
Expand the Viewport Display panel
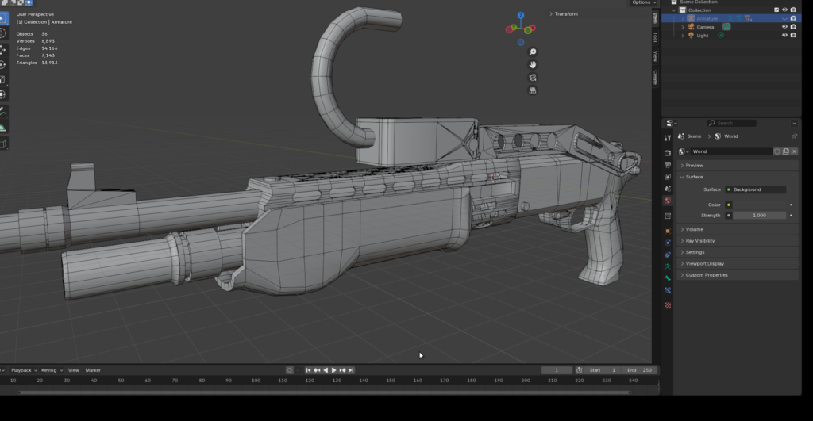pos(738,263)
